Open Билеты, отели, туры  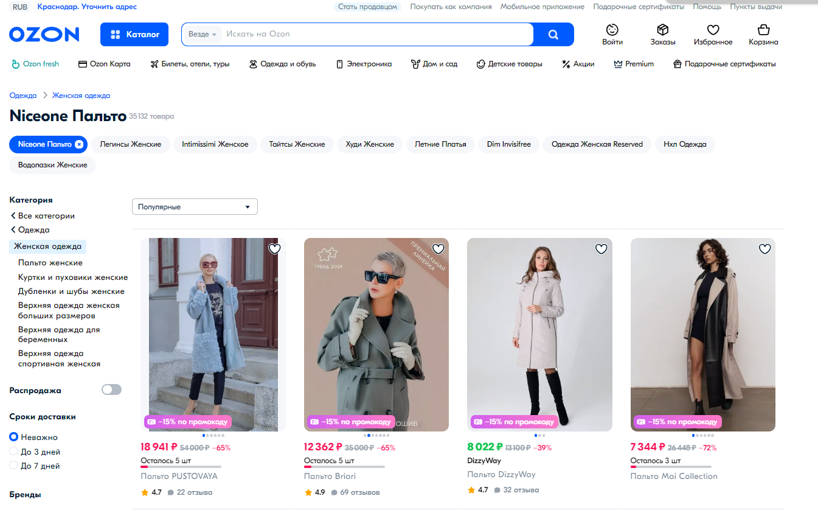click(190, 64)
